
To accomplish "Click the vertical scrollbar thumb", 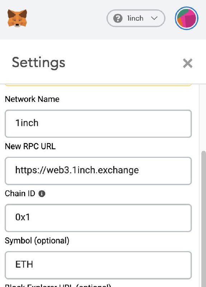I will point(203,219).
